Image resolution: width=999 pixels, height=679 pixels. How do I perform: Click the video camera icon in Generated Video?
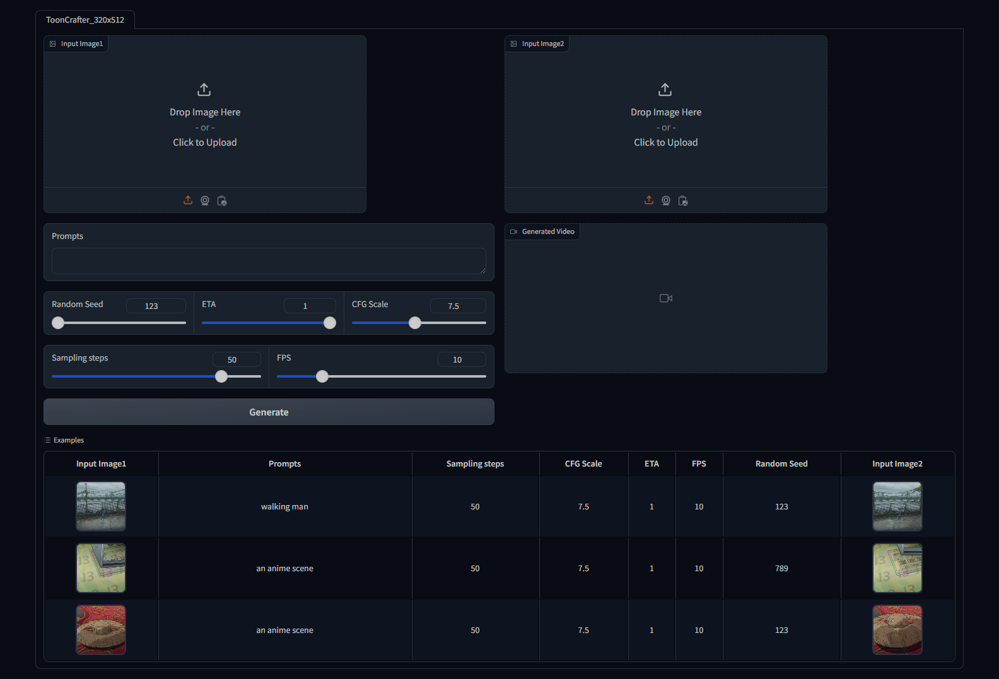tap(666, 298)
